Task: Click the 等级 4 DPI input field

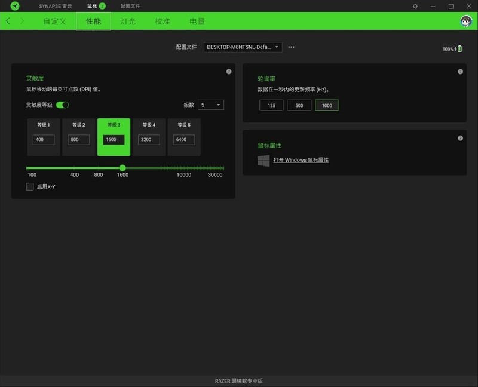Action: [149, 139]
